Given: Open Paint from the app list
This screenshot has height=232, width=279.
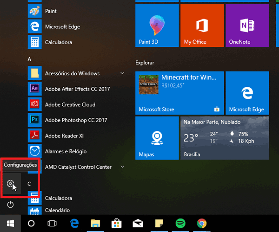Looking at the screenshot, I should tap(77, 11).
